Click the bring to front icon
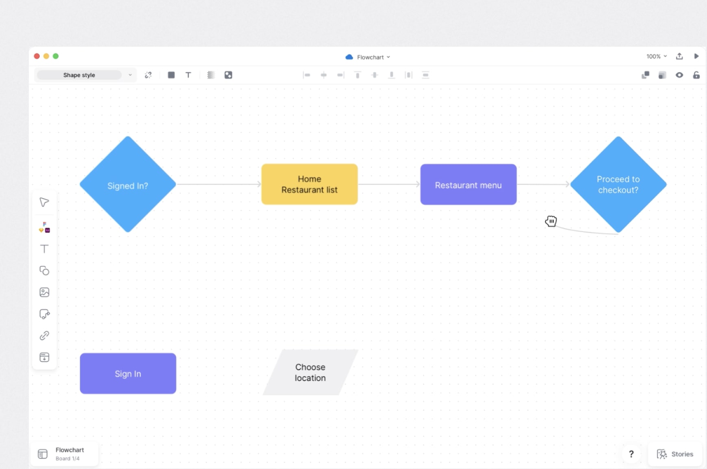The image size is (707, 469). pos(645,75)
